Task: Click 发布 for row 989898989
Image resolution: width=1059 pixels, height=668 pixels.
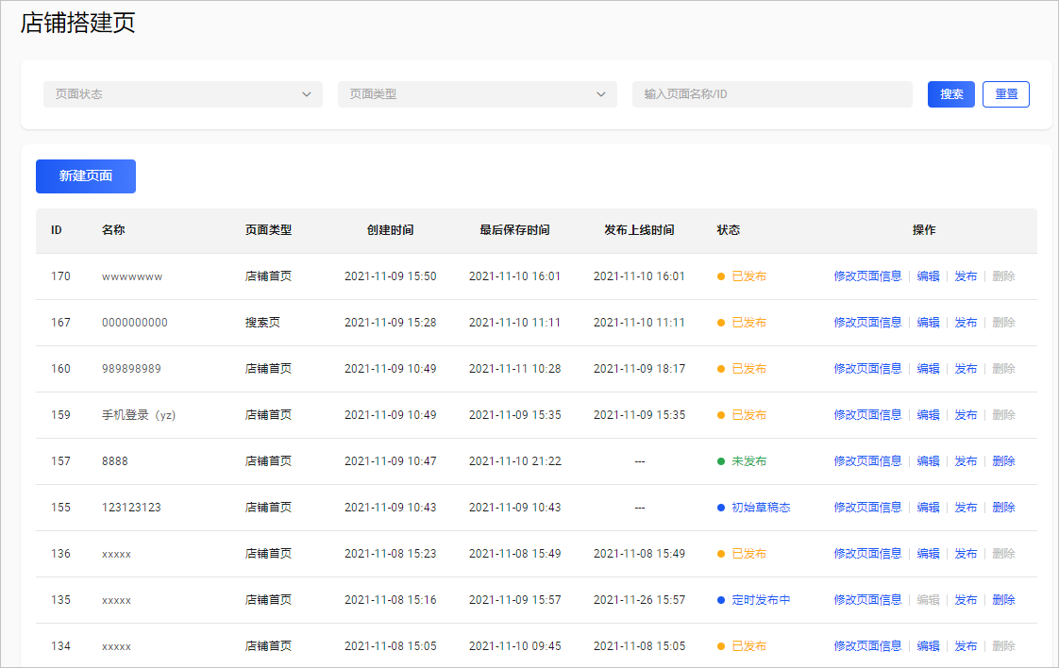Action: point(966,369)
